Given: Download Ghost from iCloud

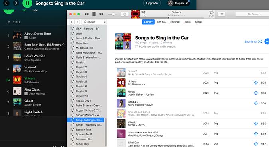Looking at the screenshot, I should point(256,93).
